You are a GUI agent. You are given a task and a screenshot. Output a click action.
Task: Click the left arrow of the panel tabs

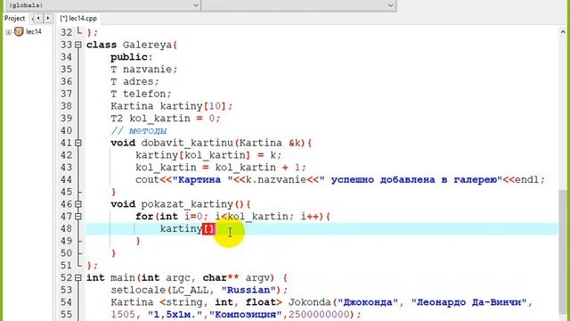[x=38, y=18]
